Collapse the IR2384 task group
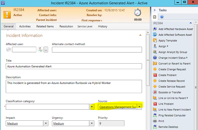 [x=191, y=23]
